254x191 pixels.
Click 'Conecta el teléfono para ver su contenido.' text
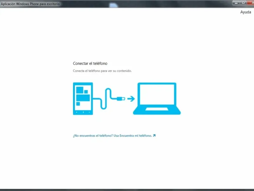click(x=102, y=71)
